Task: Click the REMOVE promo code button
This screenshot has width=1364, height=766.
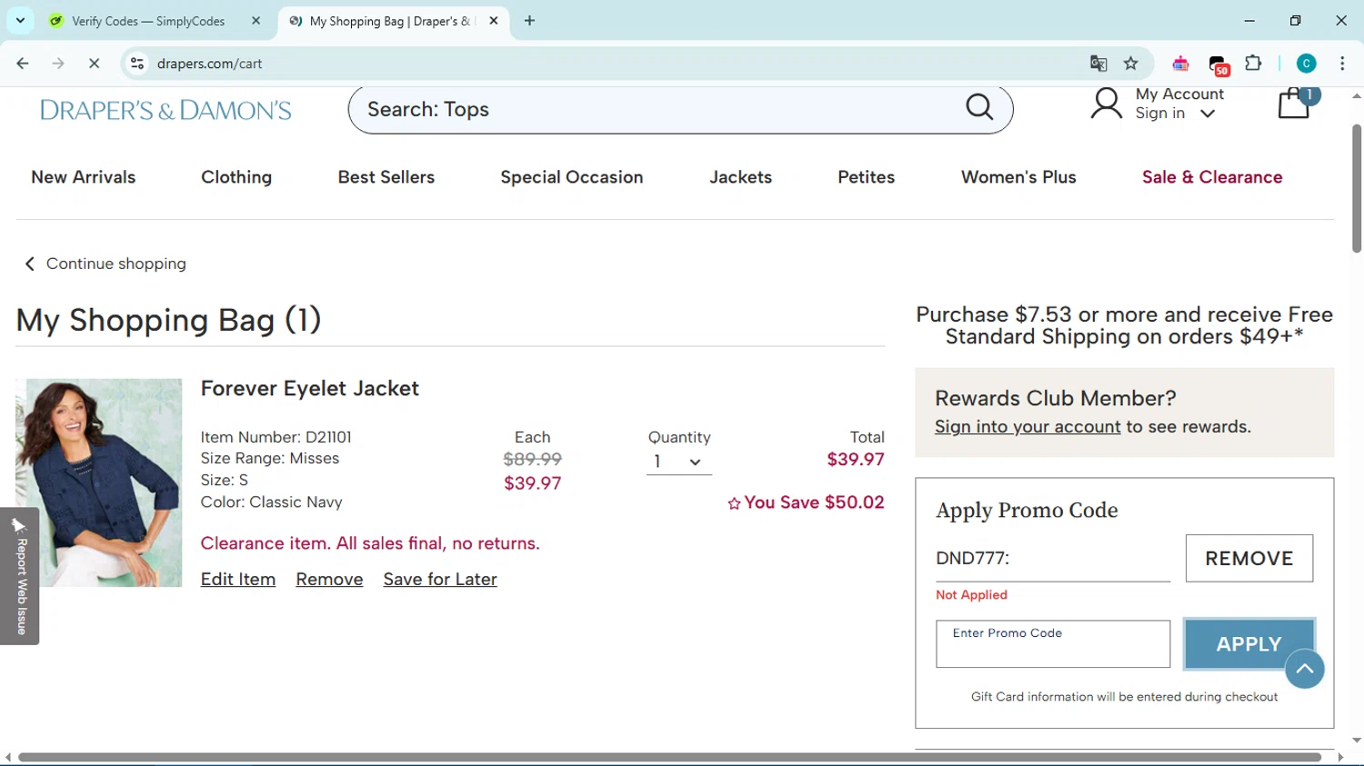Action: 1249,558
